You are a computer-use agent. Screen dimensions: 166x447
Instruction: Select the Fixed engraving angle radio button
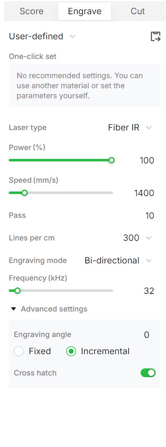[x=19, y=351]
